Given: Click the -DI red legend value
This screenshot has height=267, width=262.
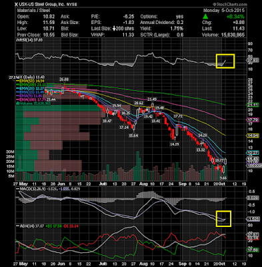Looking at the screenshot, I should [x=70, y=226].
